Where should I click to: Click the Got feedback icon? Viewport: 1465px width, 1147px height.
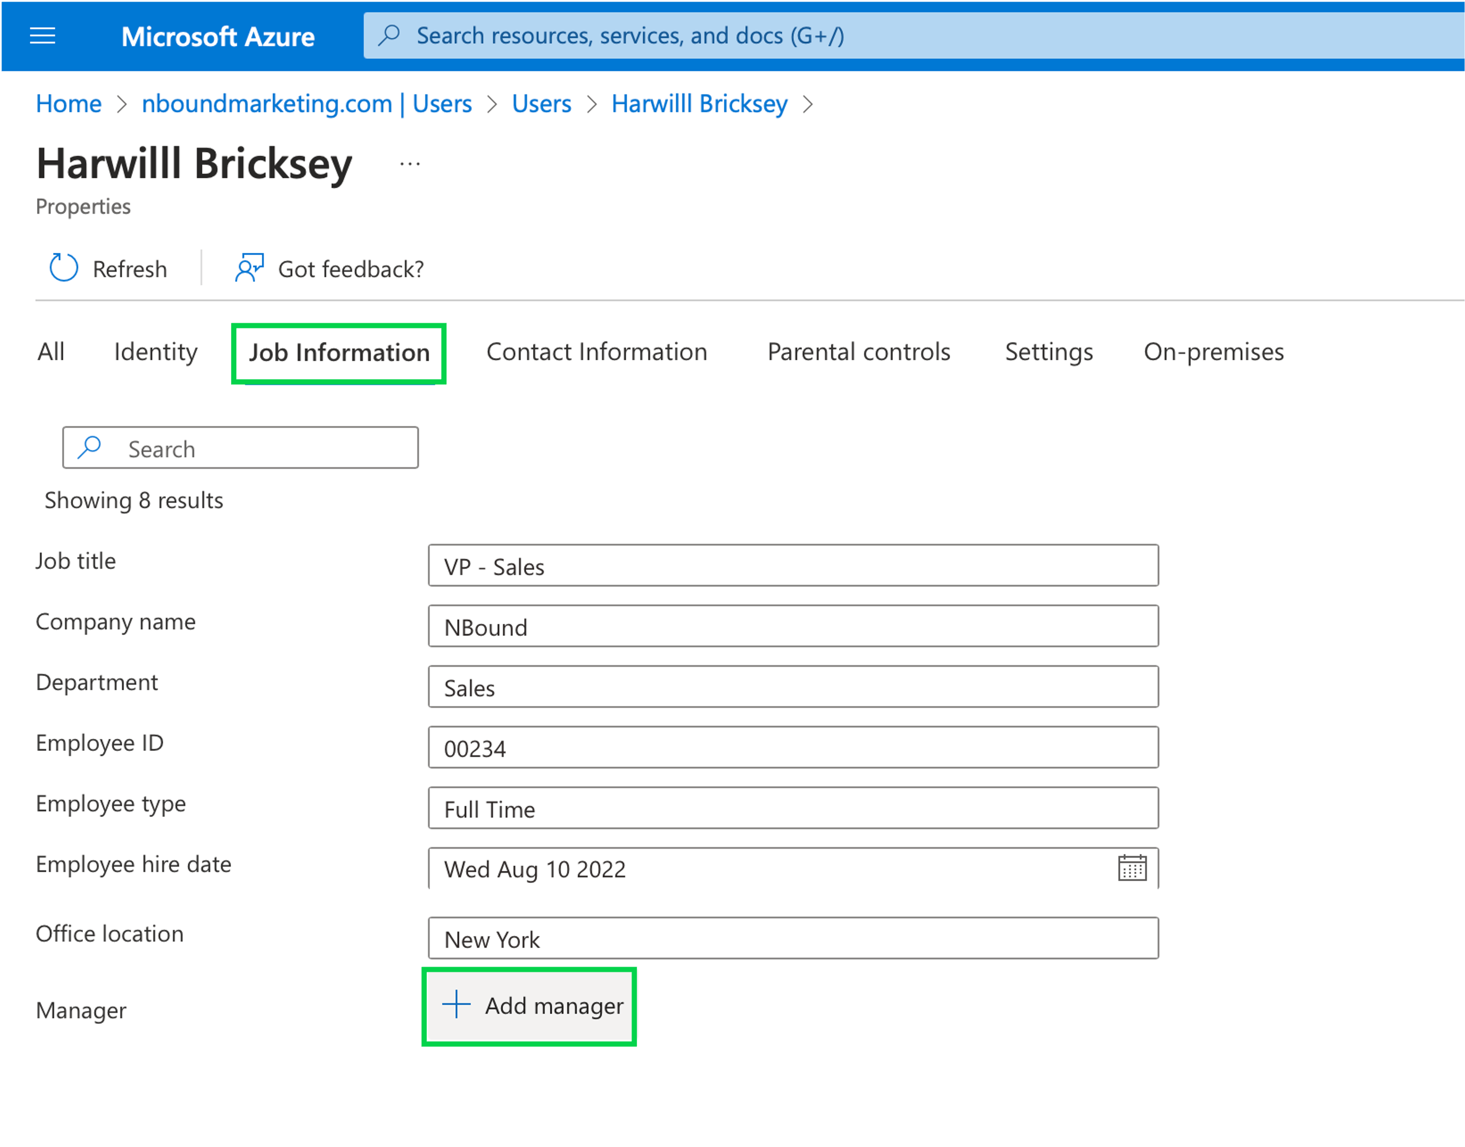click(x=248, y=268)
